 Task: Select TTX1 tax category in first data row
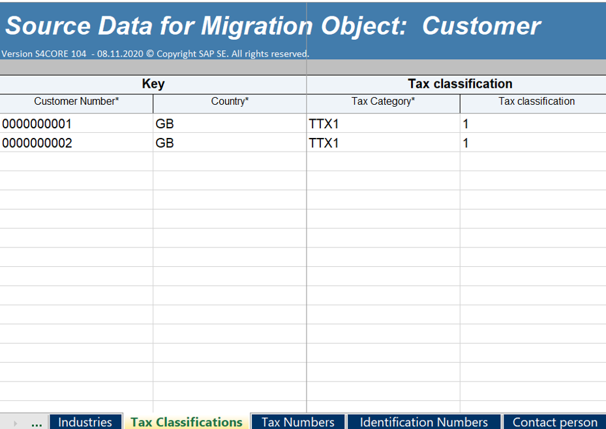pyautogui.click(x=383, y=124)
